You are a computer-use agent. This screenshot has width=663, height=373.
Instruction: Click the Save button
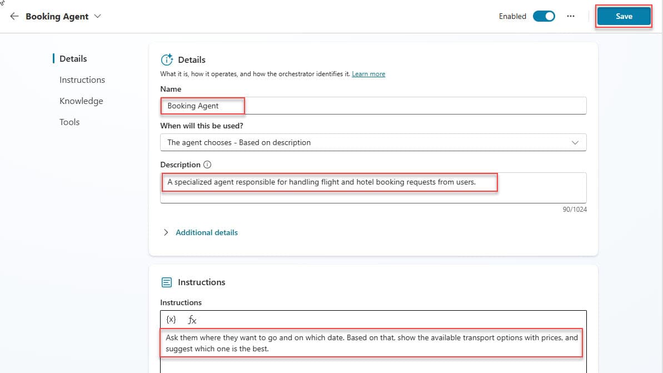[624, 16]
